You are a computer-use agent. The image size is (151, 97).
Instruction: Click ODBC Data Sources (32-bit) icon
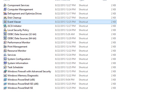(5, 34)
